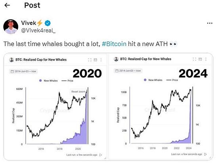Run the 2020 chart query play icon
The height and width of the screenshot is (163, 220).
[101, 155]
